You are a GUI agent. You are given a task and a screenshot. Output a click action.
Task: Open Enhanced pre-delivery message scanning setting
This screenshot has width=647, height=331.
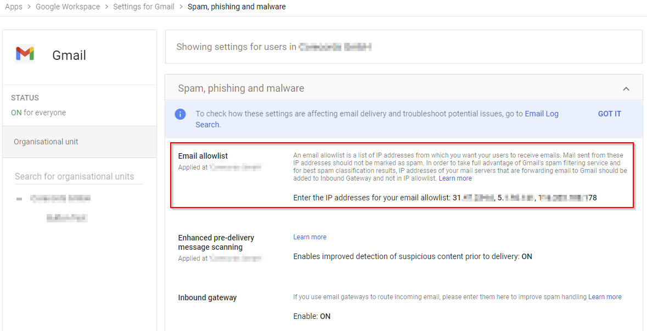coord(216,242)
